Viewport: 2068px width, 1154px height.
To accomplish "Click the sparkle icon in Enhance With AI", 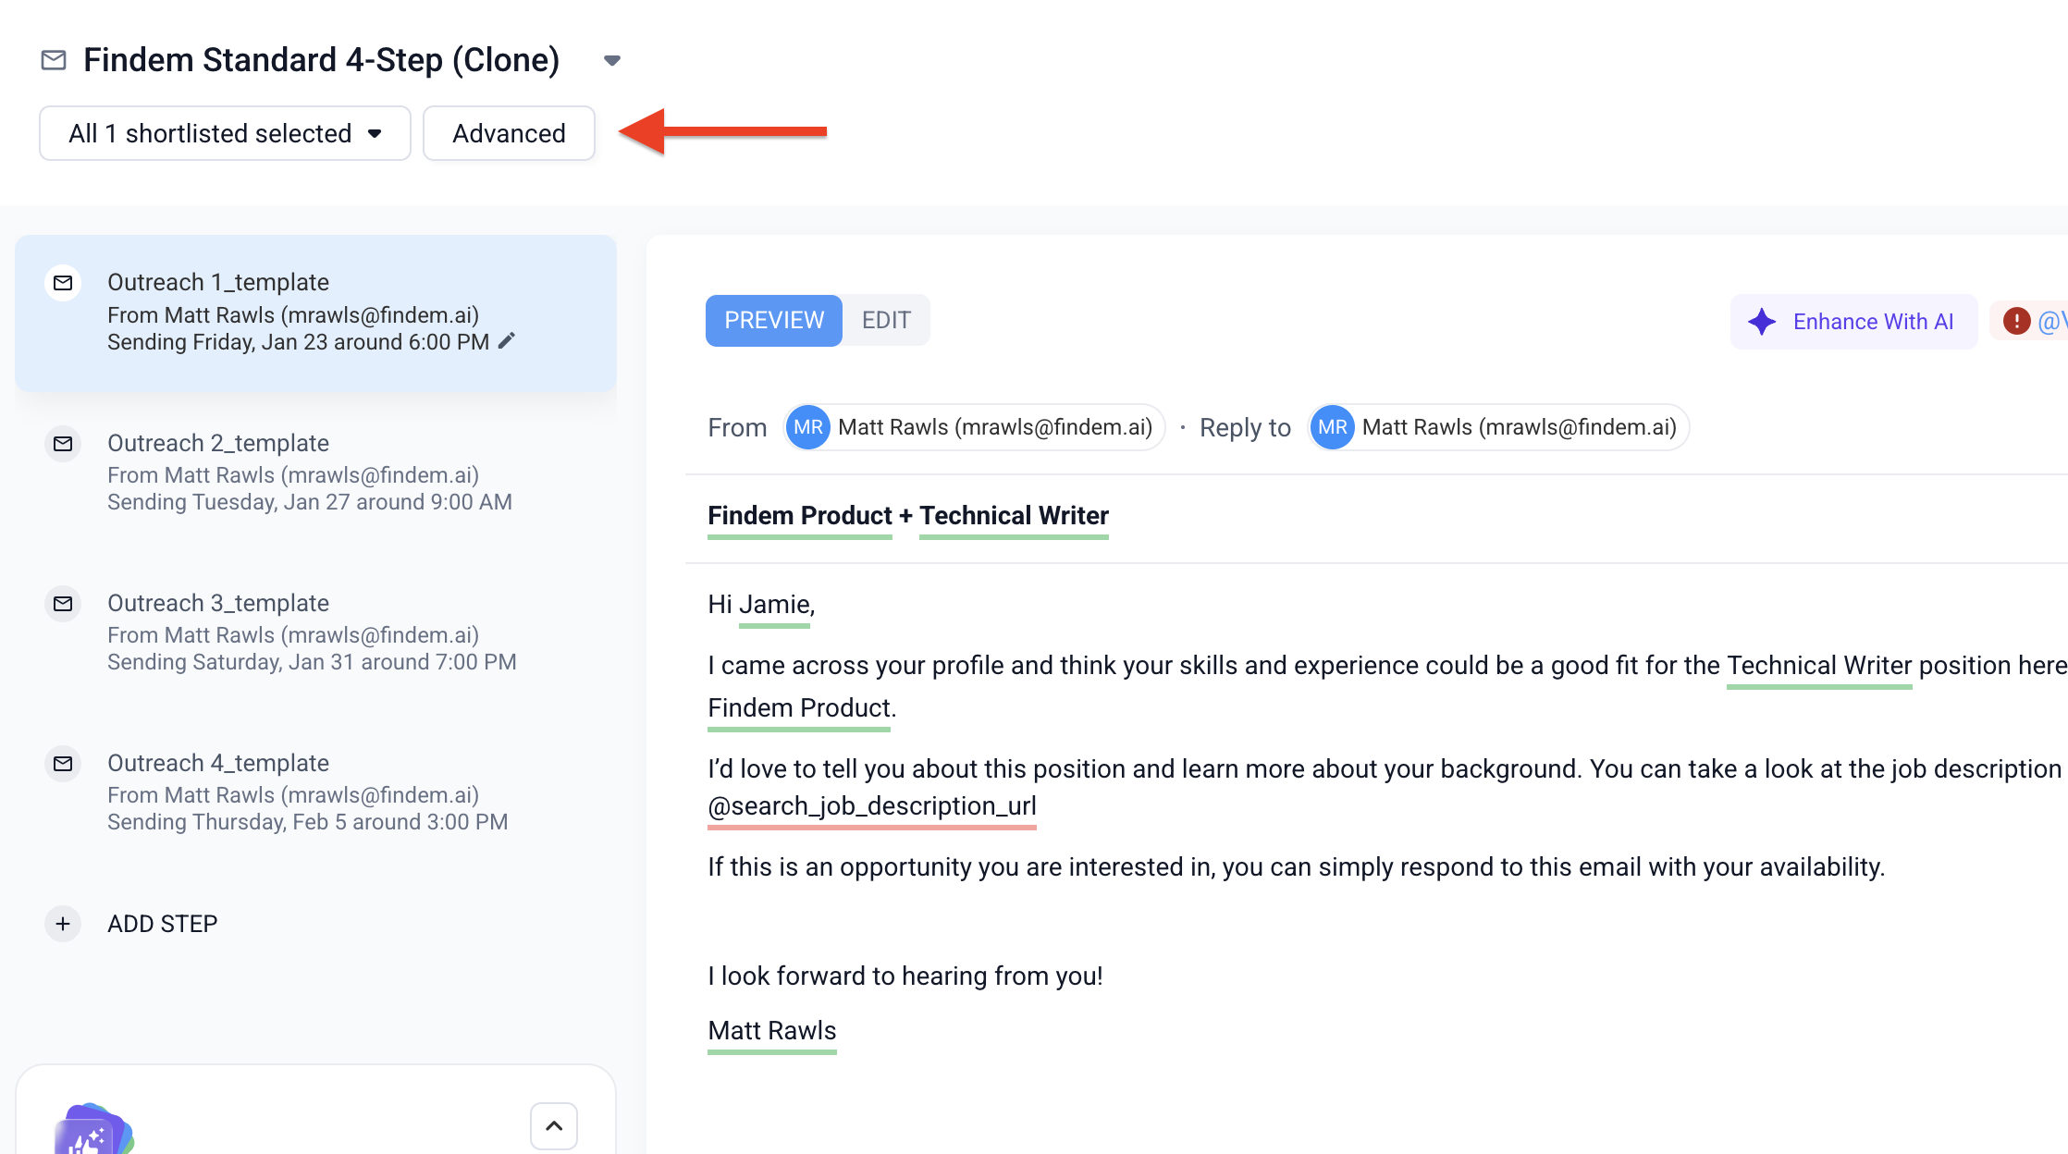I will click(1762, 322).
